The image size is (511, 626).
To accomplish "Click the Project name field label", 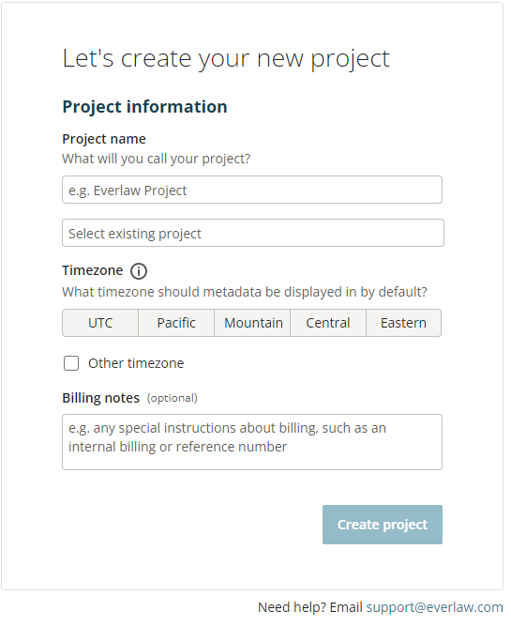I will [104, 139].
